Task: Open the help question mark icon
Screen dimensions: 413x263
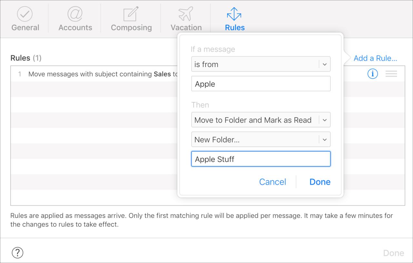Action: 17,253
